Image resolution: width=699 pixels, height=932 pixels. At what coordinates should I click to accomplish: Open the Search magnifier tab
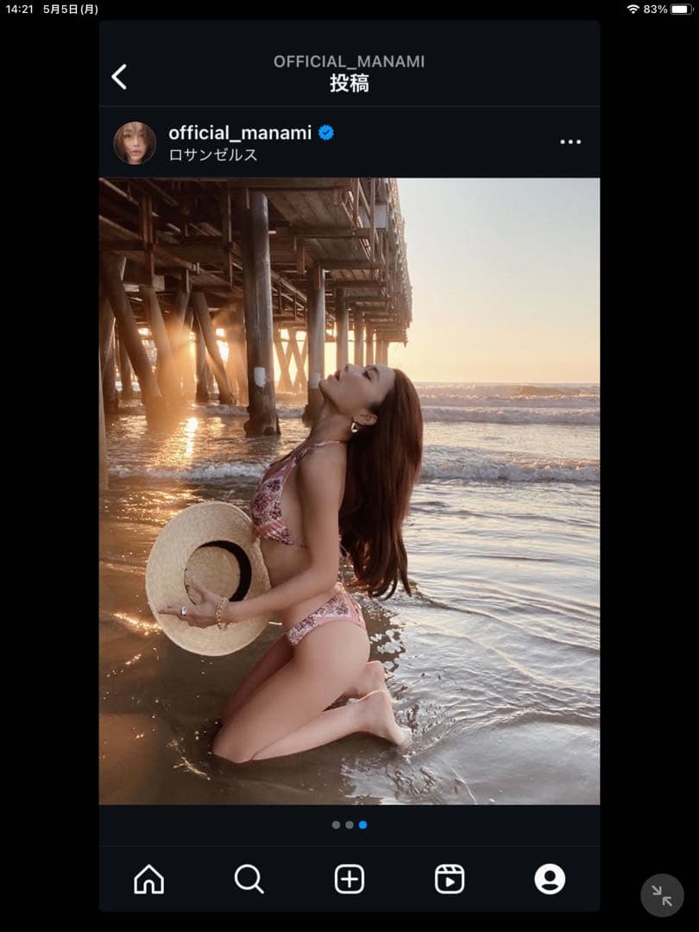[x=249, y=879]
